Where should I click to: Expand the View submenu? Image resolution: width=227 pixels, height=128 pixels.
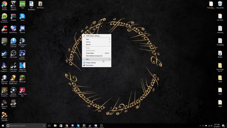(x=96, y=39)
